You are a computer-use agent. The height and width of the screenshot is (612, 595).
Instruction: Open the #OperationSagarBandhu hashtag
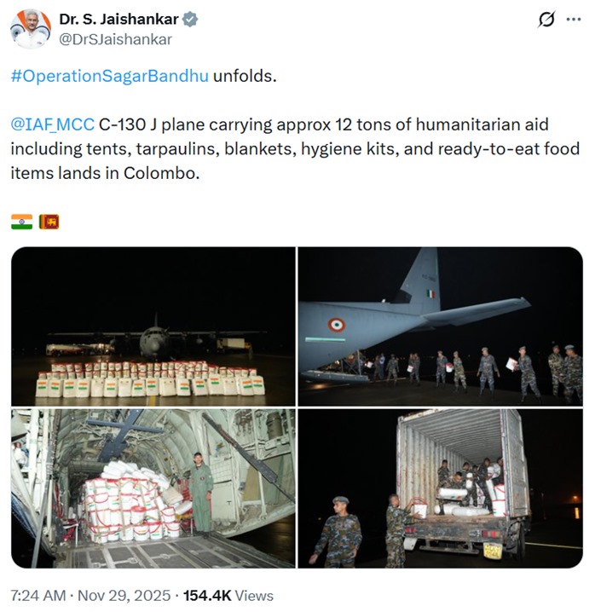pos(110,76)
